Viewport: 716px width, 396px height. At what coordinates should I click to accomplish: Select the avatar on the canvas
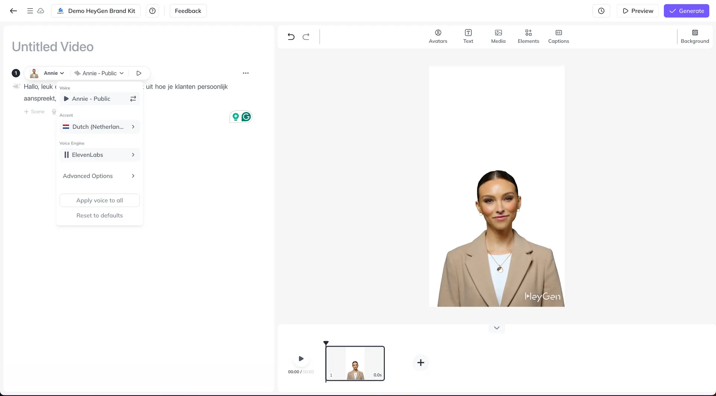coord(500,238)
